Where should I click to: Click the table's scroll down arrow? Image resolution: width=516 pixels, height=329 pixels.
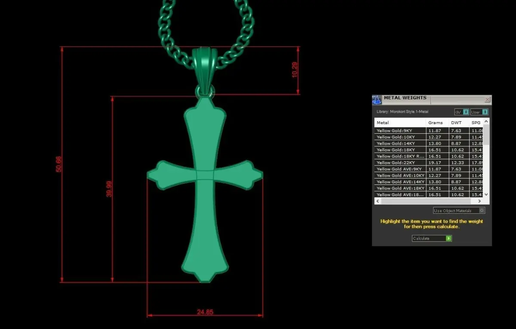click(486, 194)
